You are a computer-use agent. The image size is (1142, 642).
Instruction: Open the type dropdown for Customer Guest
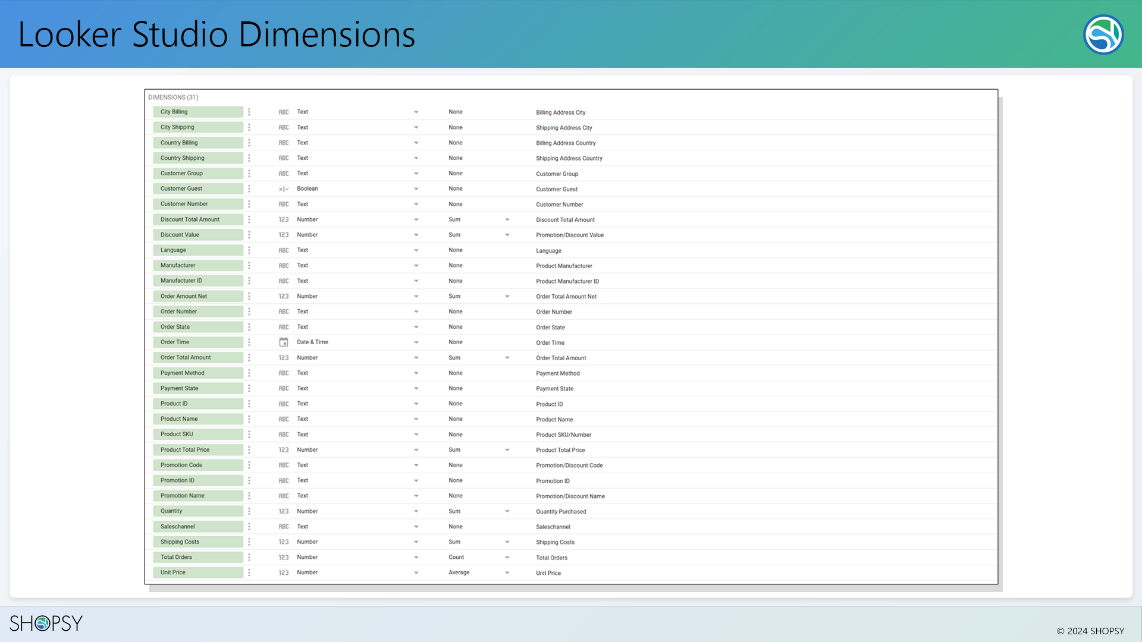point(416,189)
